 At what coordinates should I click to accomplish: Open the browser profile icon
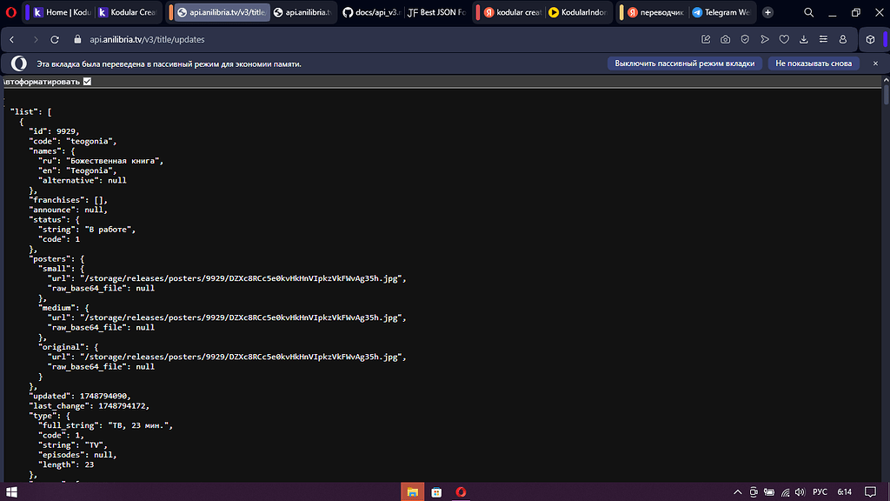point(843,39)
